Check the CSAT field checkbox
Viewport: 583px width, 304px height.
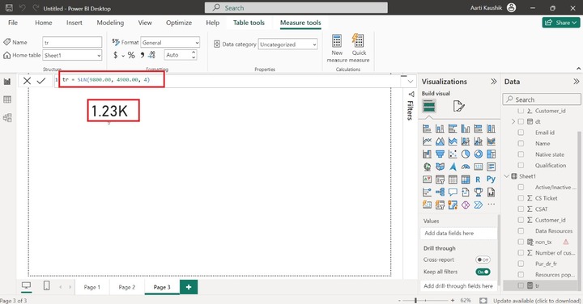(x=521, y=209)
